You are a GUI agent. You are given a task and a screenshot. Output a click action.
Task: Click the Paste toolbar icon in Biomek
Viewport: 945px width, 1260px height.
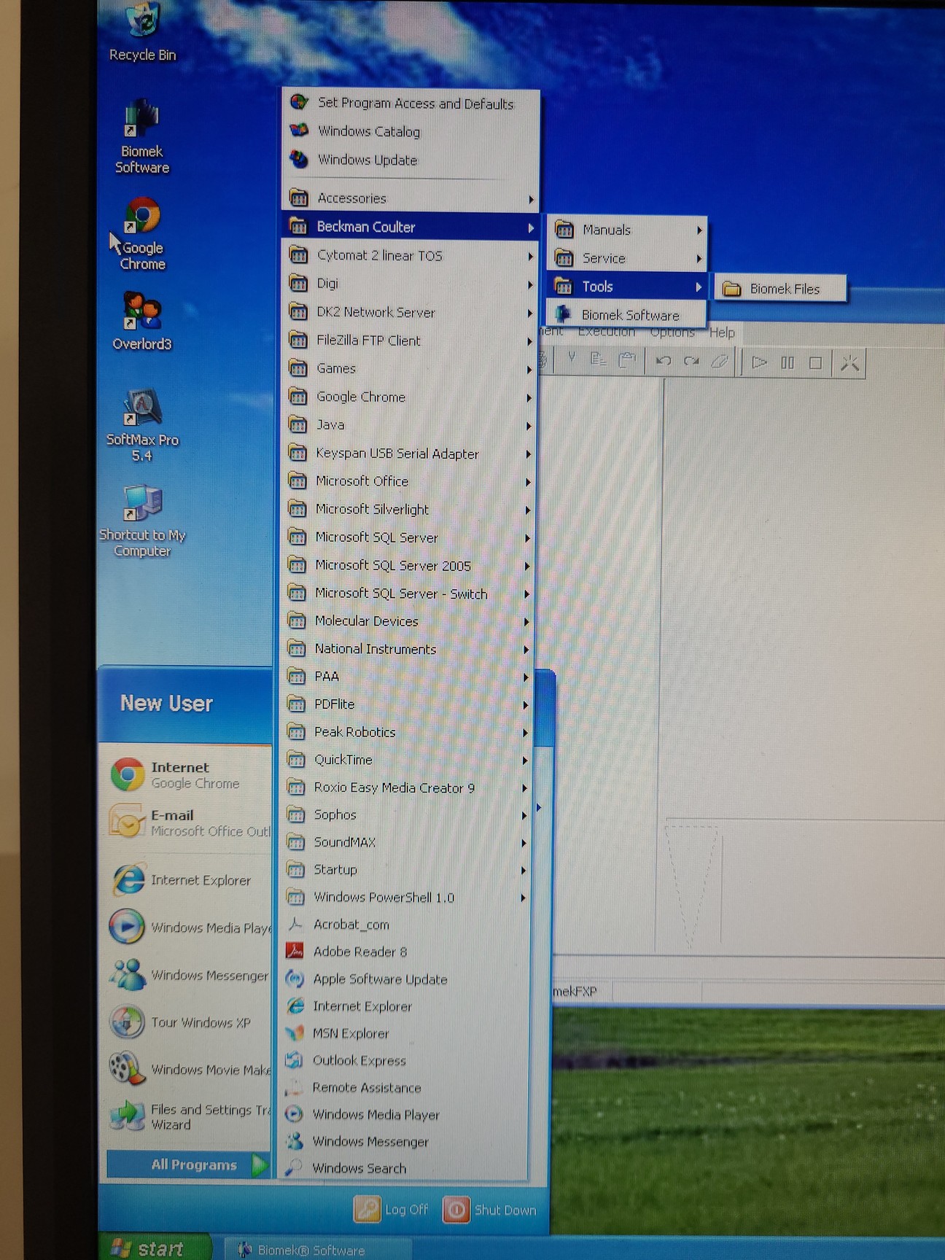[x=626, y=359]
